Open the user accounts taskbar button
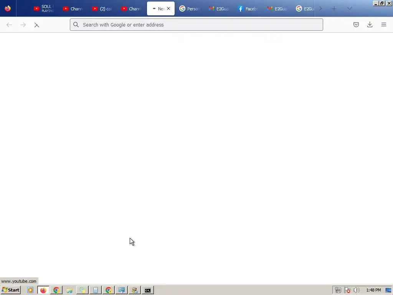This screenshot has width=393, height=295. point(135,290)
